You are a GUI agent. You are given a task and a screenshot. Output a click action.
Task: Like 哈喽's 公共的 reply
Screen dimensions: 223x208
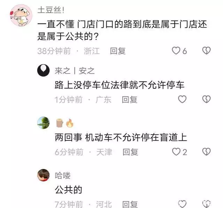click(x=182, y=204)
